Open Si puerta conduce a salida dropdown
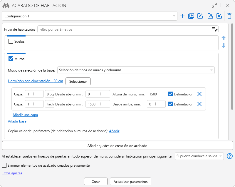Screen dimensions: 235x187 pyautogui.click(x=199, y=156)
